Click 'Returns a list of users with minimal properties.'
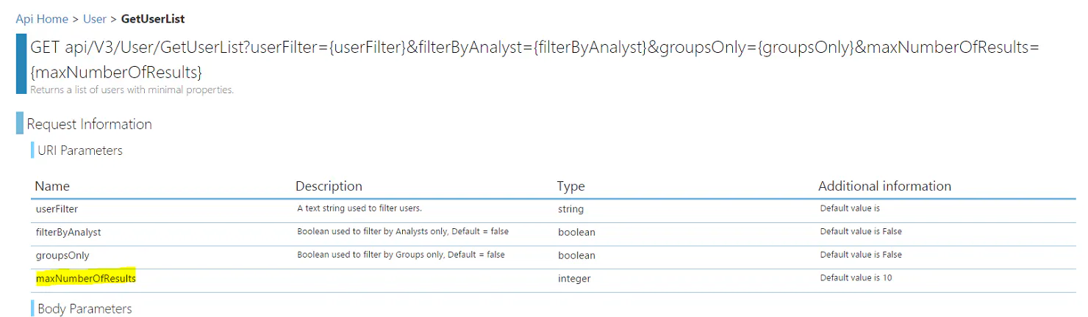 click(132, 90)
